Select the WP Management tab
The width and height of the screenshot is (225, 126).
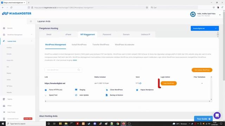pos(88,34)
